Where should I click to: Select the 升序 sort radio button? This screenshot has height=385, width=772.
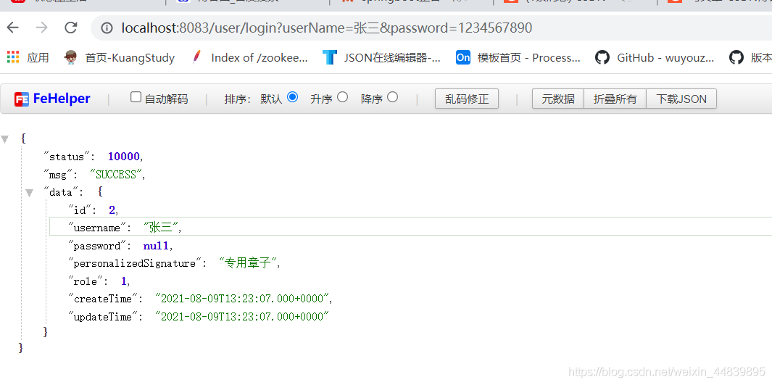tap(343, 97)
